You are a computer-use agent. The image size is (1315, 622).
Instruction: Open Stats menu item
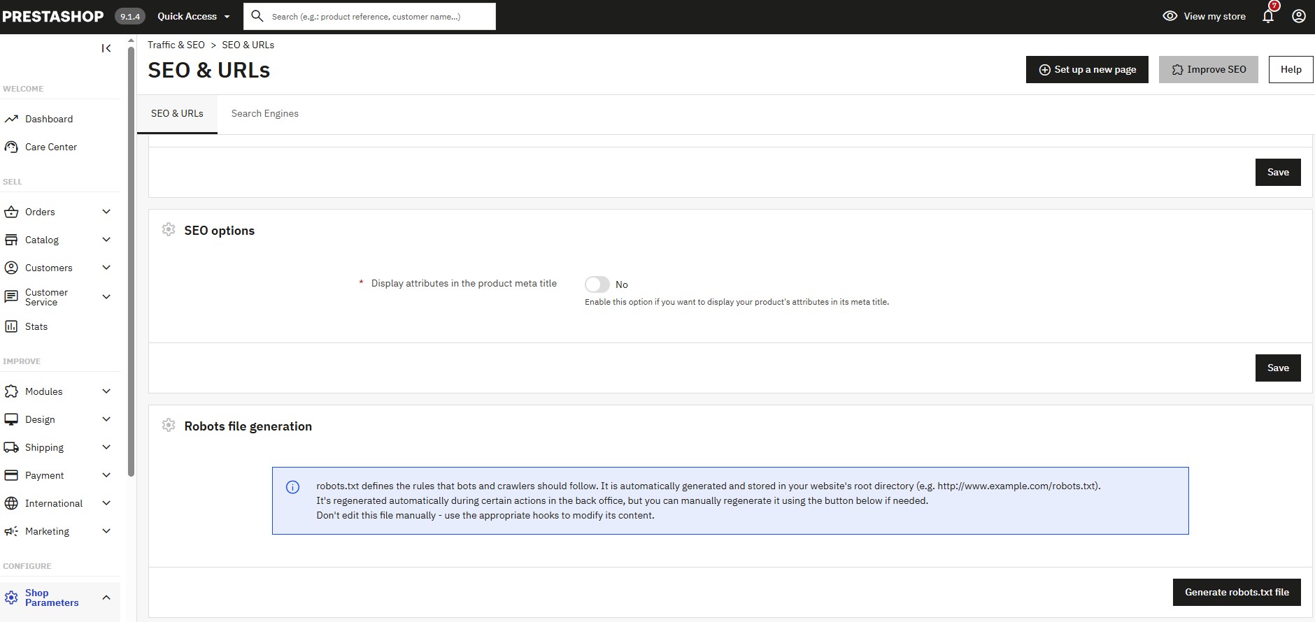60,326
